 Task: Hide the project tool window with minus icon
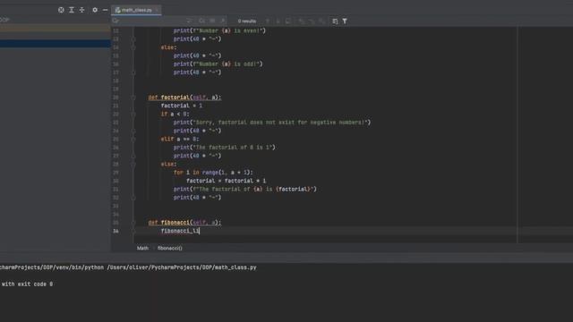105,10
